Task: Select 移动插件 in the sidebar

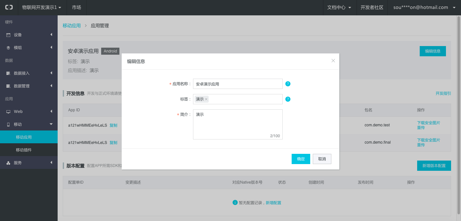Action: point(24,150)
